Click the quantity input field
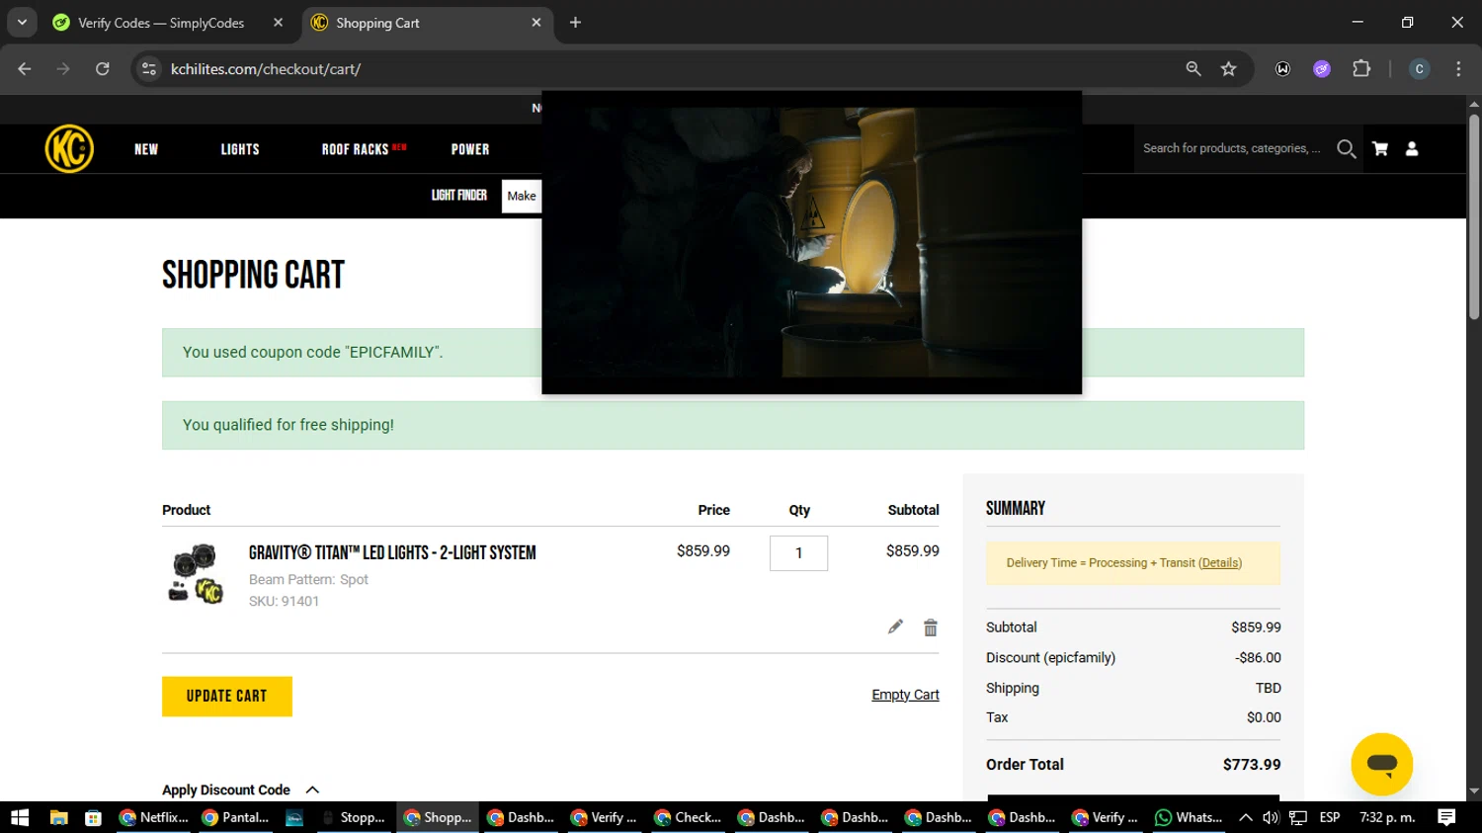This screenshot has height=833, width=1482. [798, 552]
